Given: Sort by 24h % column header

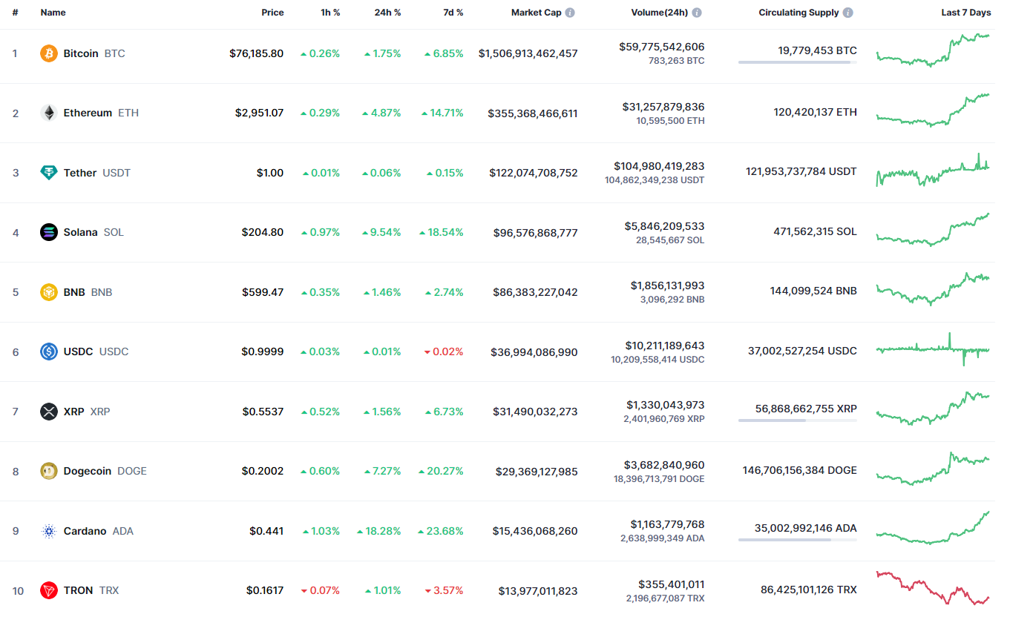Looking at the screenshot, I should 387,13.
